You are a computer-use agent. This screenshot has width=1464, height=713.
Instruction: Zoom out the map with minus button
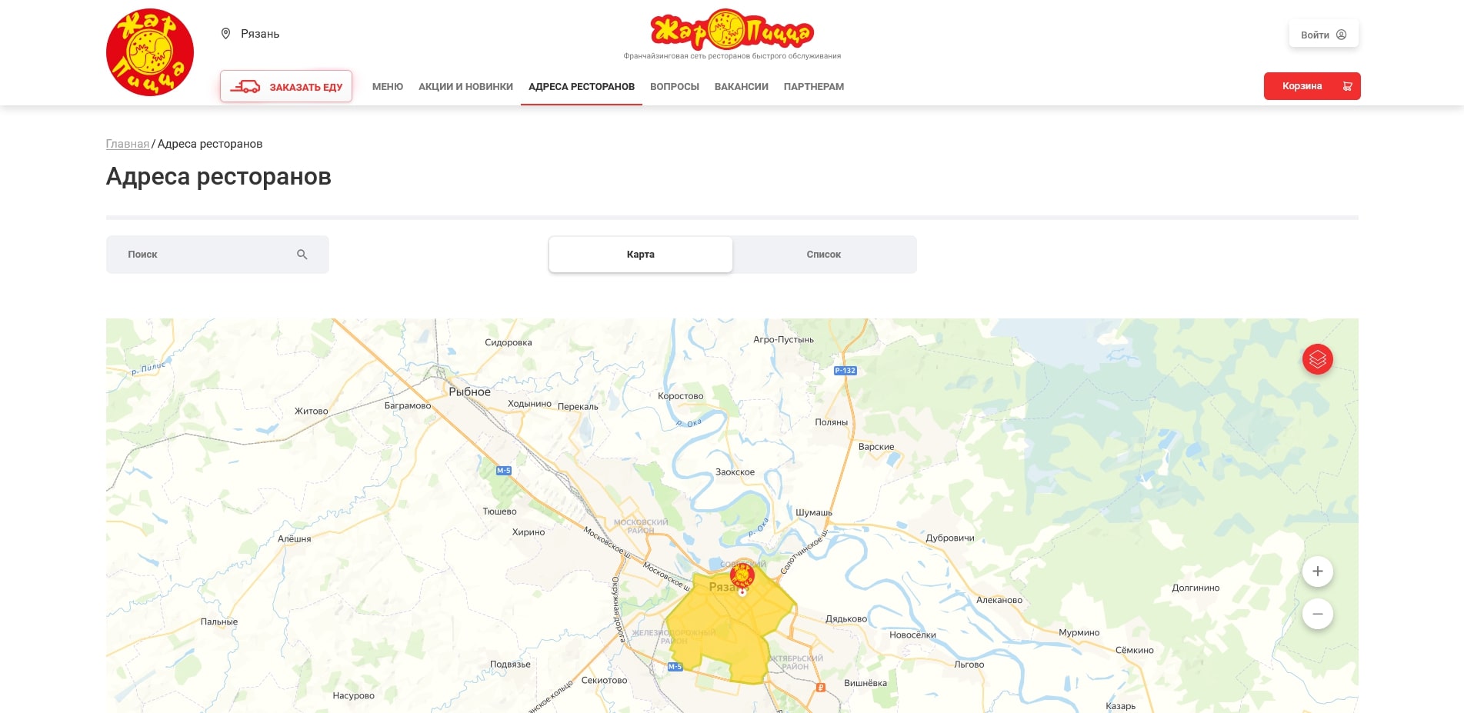(1317, 614)
